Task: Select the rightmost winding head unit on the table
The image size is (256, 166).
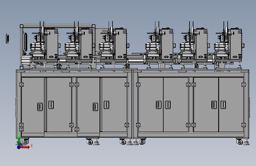Action: tap(229, 45)
